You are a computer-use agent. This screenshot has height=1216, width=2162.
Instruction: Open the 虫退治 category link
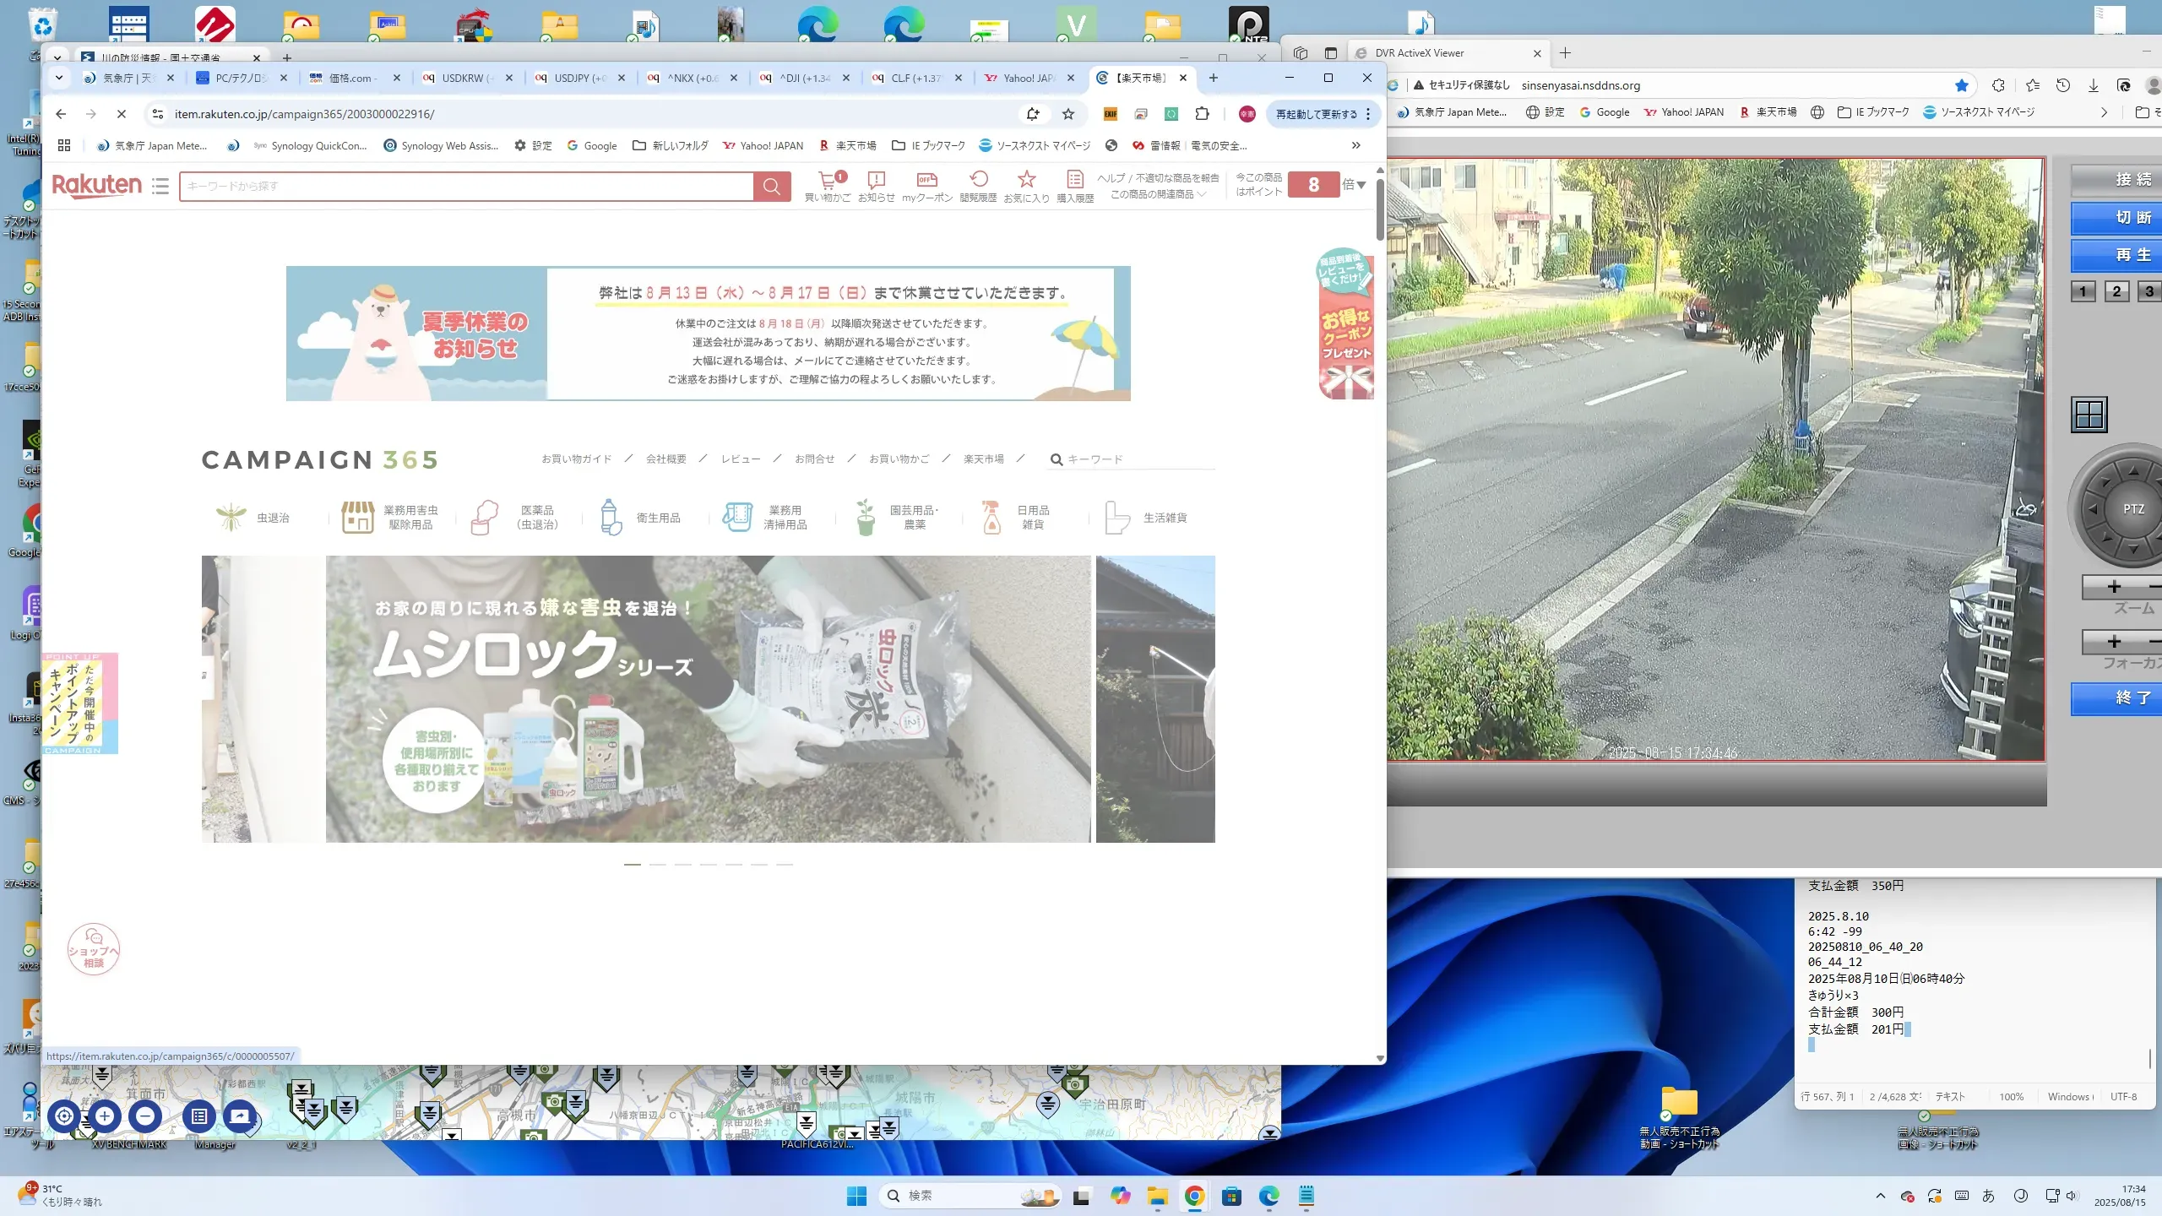tap(272, 518)
